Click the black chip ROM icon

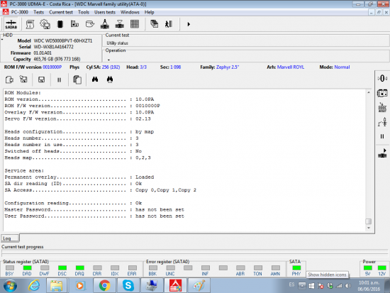coord(60,24)
